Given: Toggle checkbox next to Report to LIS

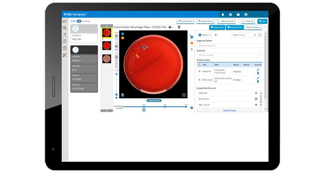Looking at the screenshot, I should (260, 35).
